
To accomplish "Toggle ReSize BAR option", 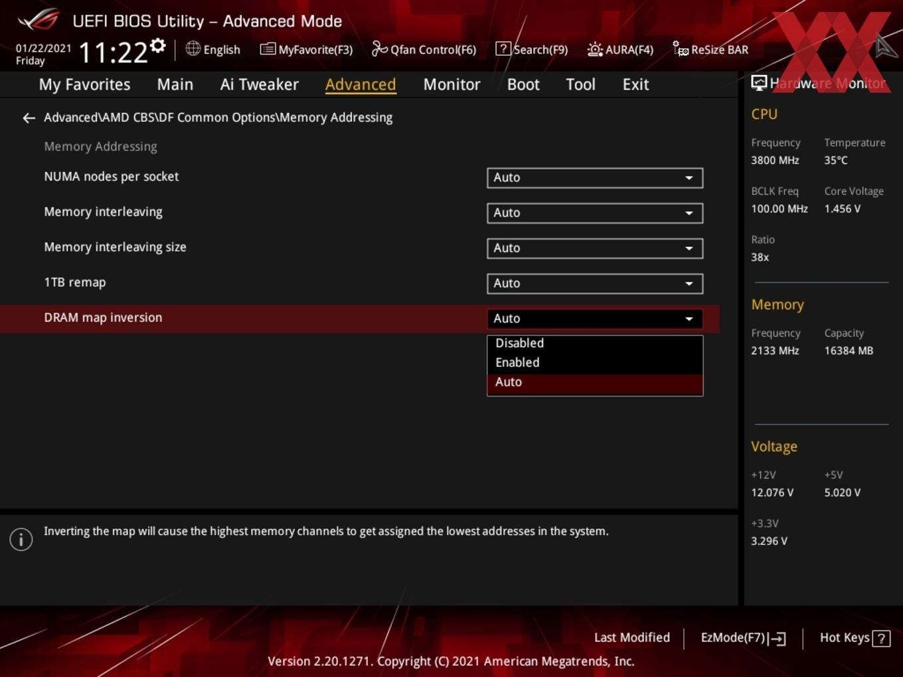I will (710, 49).
